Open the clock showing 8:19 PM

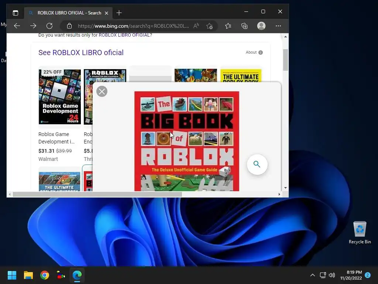coord(351,275)
